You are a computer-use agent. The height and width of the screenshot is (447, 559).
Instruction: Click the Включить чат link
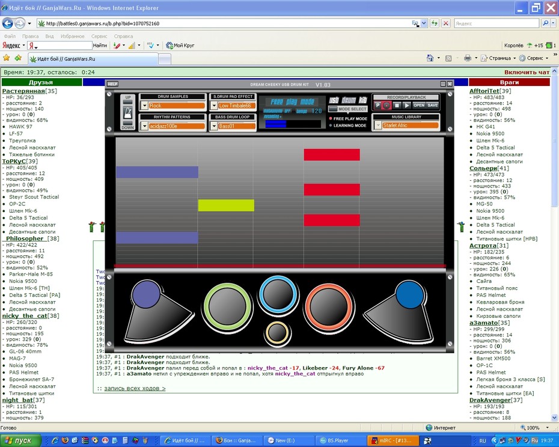pyautogui.click(x=527, y=72)
